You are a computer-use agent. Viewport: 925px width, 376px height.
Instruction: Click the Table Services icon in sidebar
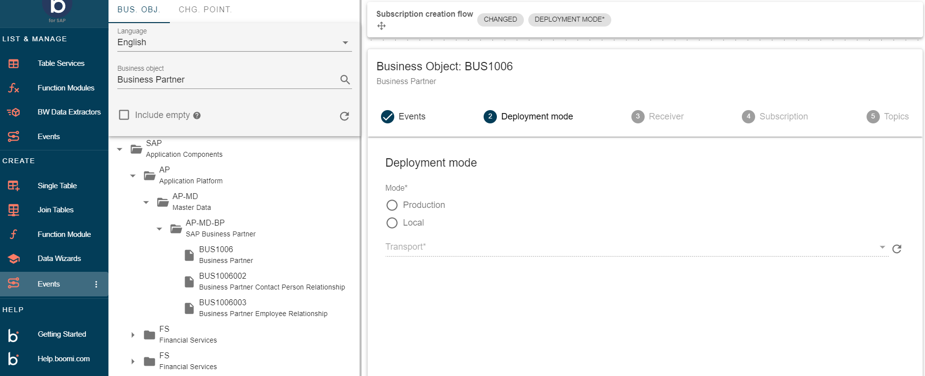(14, 63)
